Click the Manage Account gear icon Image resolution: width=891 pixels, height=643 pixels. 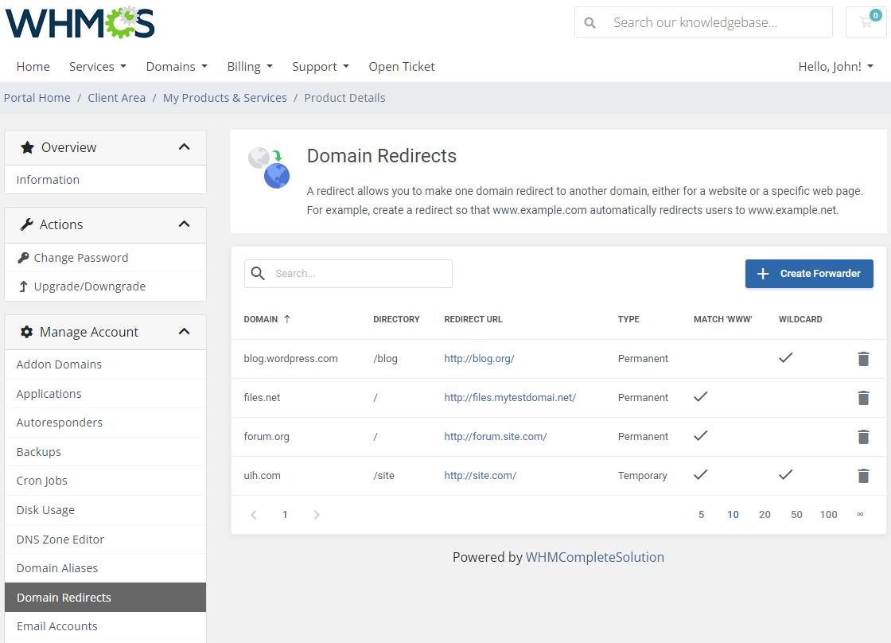(x=27, y=332)
